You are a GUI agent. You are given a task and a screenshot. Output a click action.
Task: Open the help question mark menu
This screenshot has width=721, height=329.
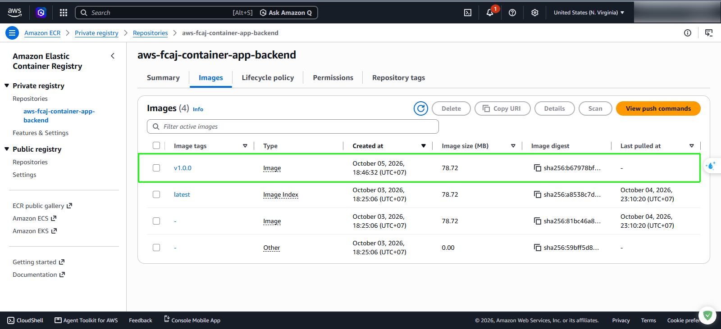(512, 13)
